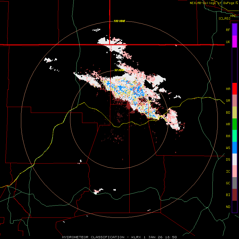Click the RA legend label

coord(228,136)
